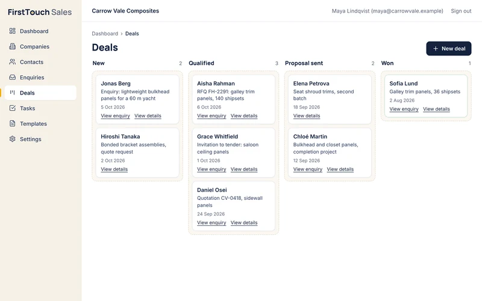Click the Grace Whitfield card name
This screenshot has height=301, width=482.
point(218,137)
